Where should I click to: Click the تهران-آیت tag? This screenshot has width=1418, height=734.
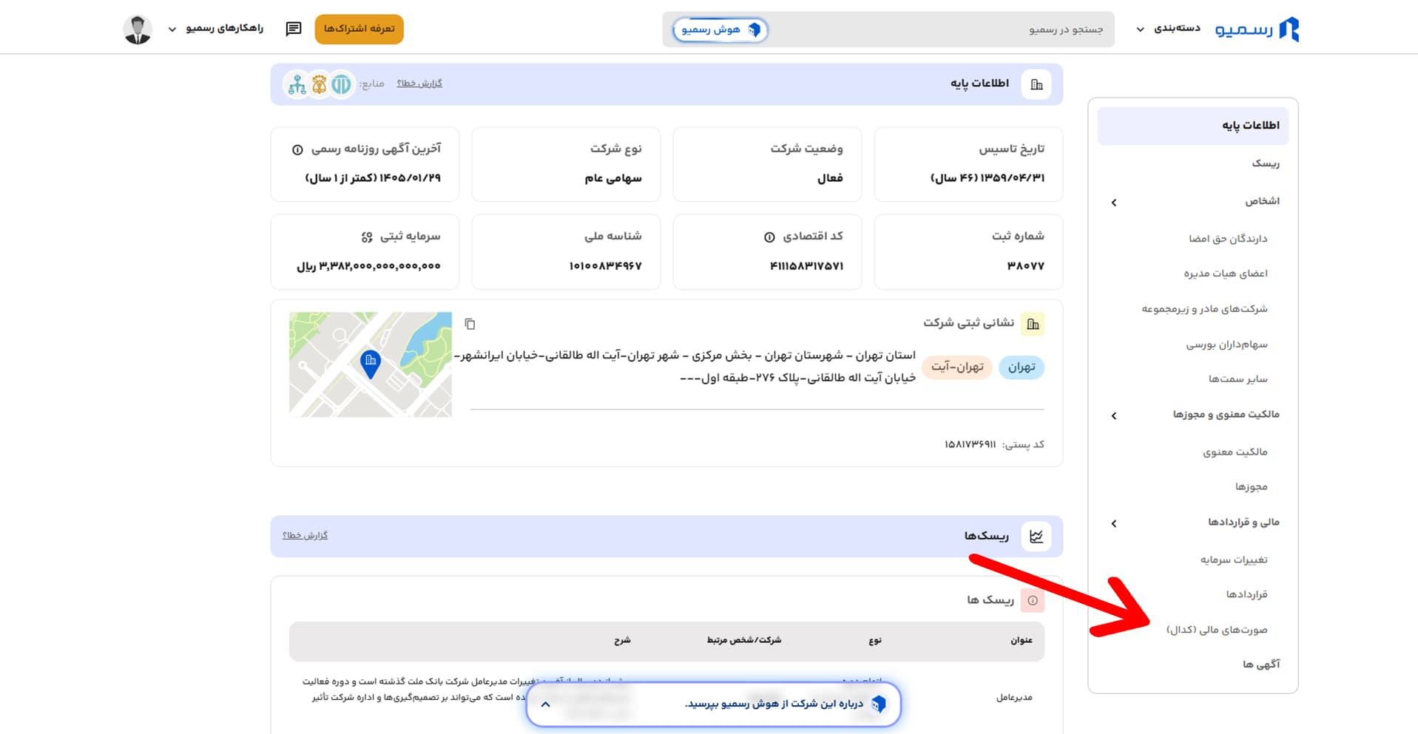957,367
